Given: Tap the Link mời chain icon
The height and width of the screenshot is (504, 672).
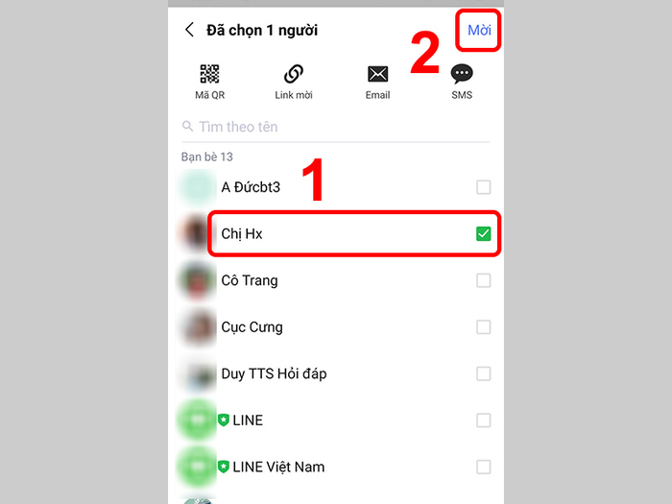Looking at the screenshot, I should pos(294,74).
